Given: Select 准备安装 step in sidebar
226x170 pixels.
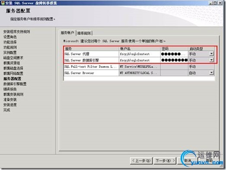Looking at the screenshot, I should coord(10,99).
